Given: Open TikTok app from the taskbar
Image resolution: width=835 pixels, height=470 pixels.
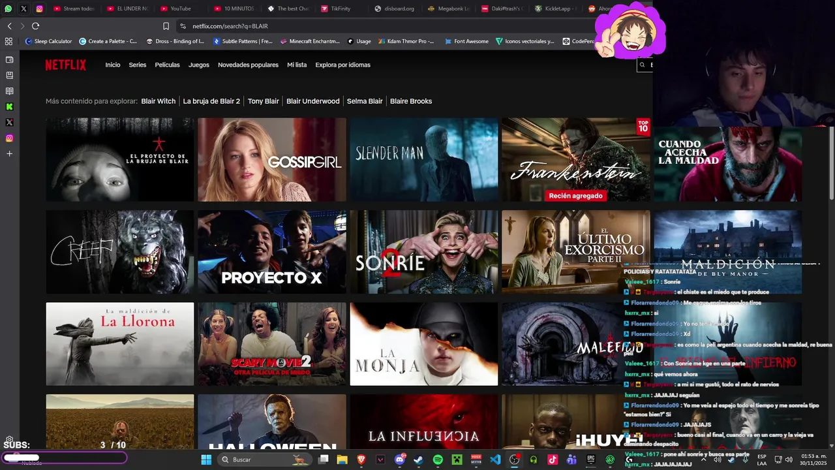Looking at the screenshot, I should pos(553,460).
